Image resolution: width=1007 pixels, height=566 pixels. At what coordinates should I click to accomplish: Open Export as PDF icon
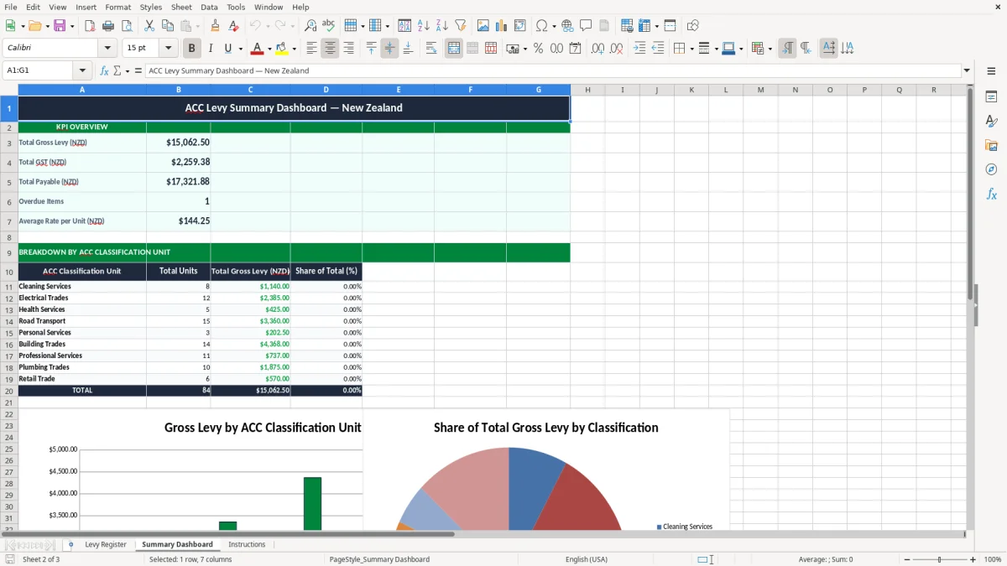(x=90, y=26)
